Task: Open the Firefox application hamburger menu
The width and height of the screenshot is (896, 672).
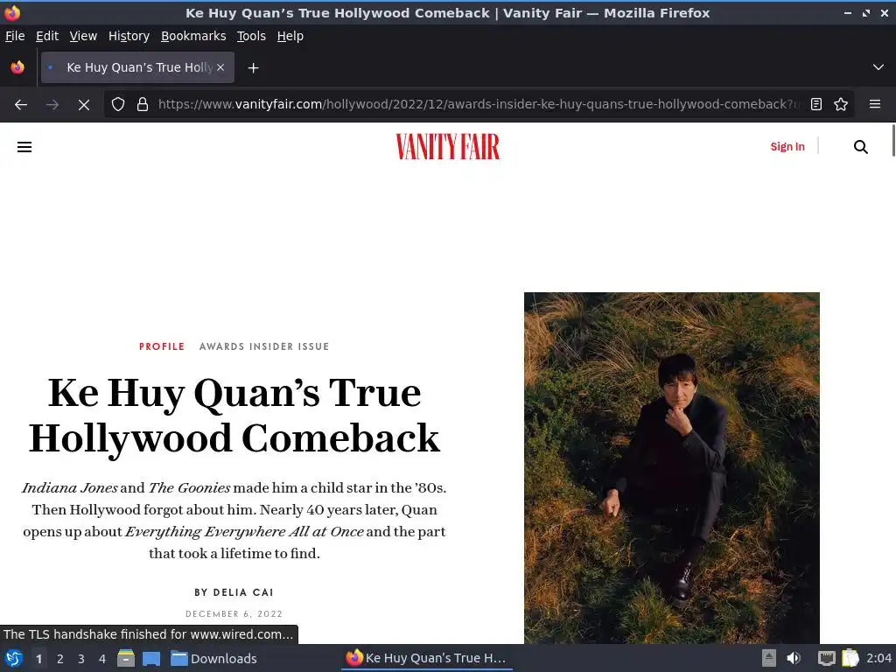Action: [875, 105]
